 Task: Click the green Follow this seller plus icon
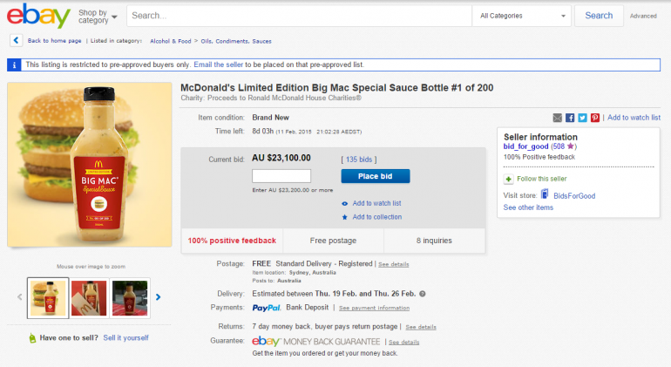[509, 179]
